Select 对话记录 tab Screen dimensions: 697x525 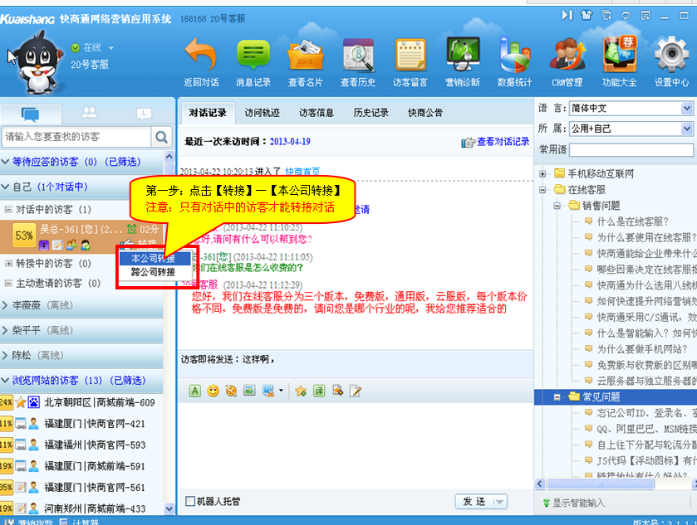click(208, 113)
